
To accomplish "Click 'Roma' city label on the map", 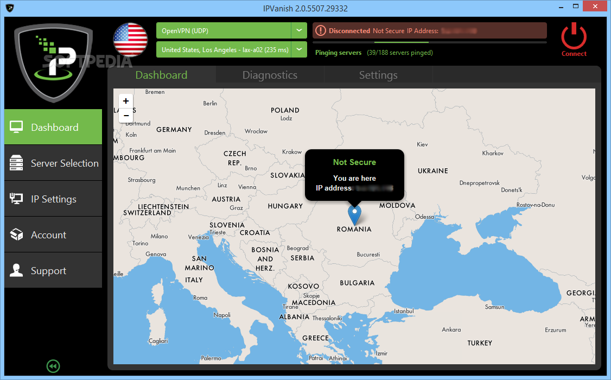I will (x=200, y=298).
